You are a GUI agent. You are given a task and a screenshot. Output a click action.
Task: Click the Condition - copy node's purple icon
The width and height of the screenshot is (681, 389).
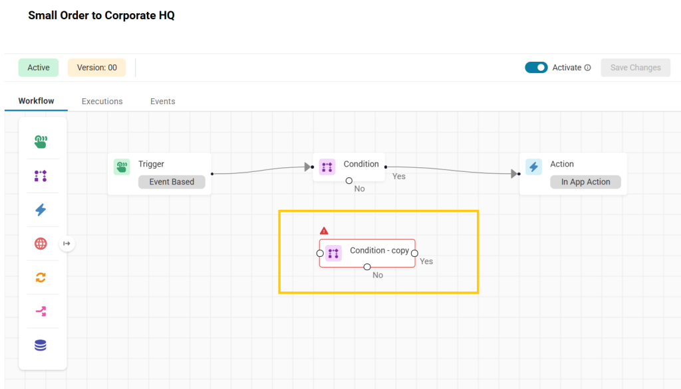click(x=334, y=254)
